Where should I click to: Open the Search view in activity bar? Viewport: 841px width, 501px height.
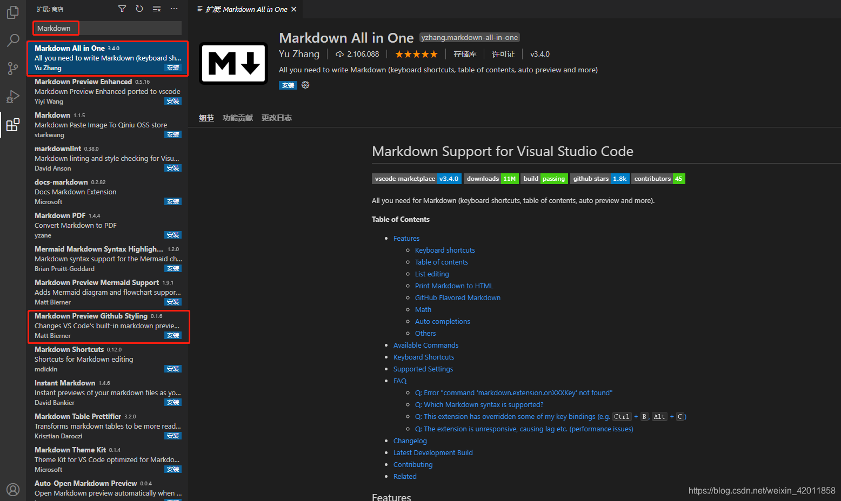(x=13, y=40)
